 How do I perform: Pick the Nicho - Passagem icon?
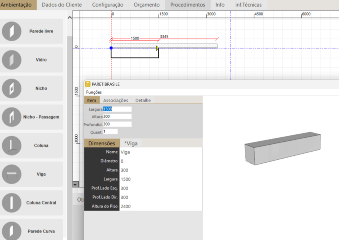[x=11, y=117]
